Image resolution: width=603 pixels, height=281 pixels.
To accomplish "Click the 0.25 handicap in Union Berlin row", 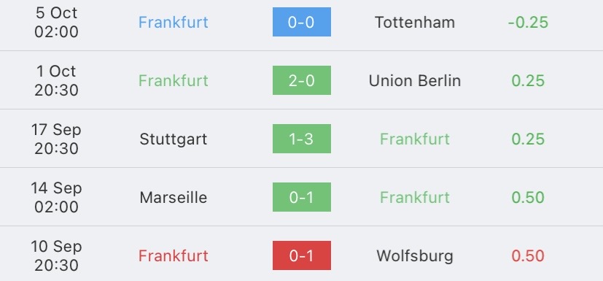I will [x=528, y=80].
